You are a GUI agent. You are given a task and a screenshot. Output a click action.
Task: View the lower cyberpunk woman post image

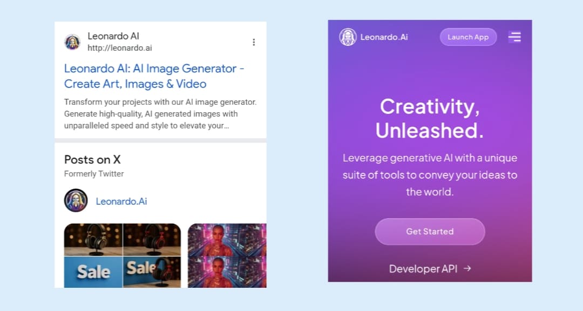point(227,272)
